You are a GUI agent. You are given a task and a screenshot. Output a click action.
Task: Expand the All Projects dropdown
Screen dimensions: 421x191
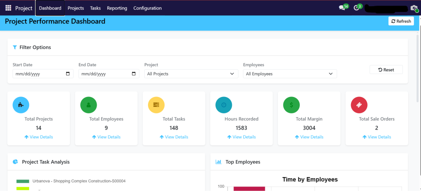pyautogui.click(x=191, y=74)
